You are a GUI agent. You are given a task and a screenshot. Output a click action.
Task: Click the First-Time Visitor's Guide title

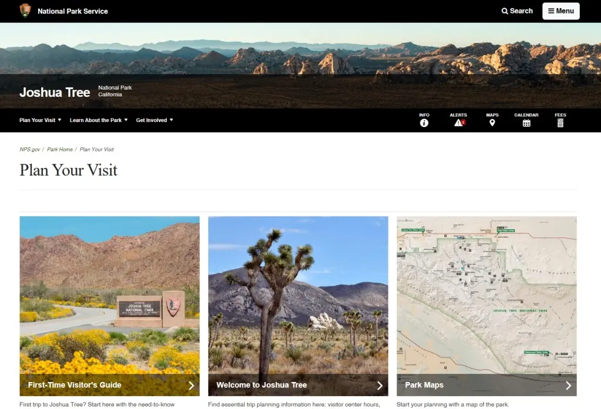click(75, 385)
